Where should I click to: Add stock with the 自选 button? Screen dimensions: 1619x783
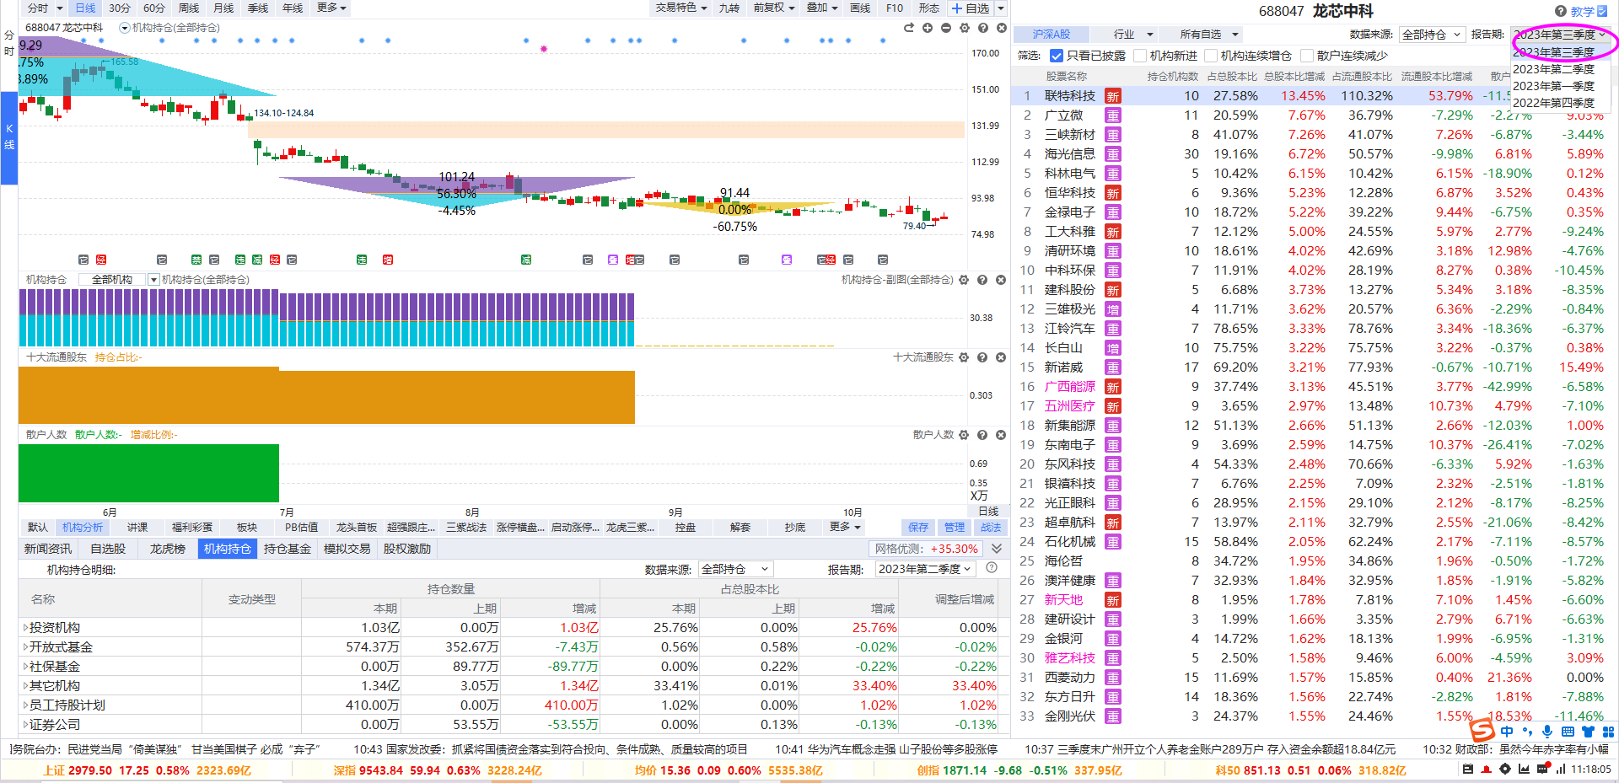[x=971, y=8]
